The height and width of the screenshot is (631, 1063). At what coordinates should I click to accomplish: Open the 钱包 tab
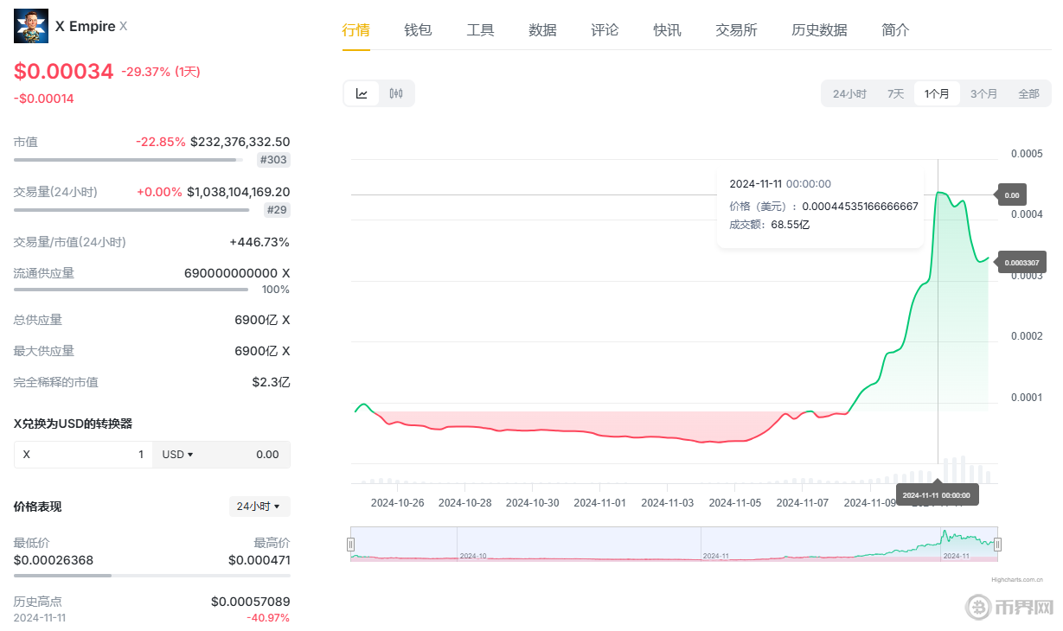[x=418, y=30]
